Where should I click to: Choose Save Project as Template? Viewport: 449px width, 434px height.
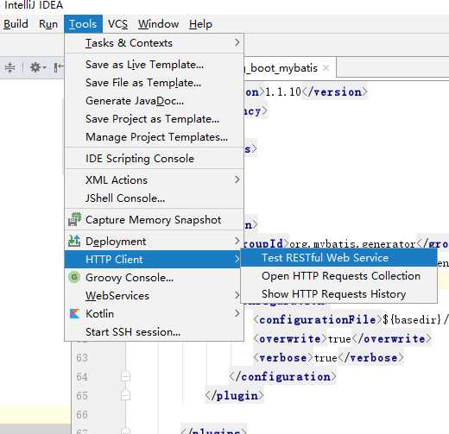pos(155,119)
